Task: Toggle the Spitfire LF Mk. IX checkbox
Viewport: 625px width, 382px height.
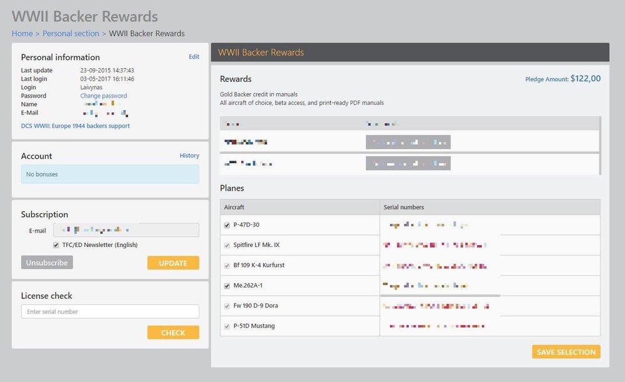Action: [227, 245]
